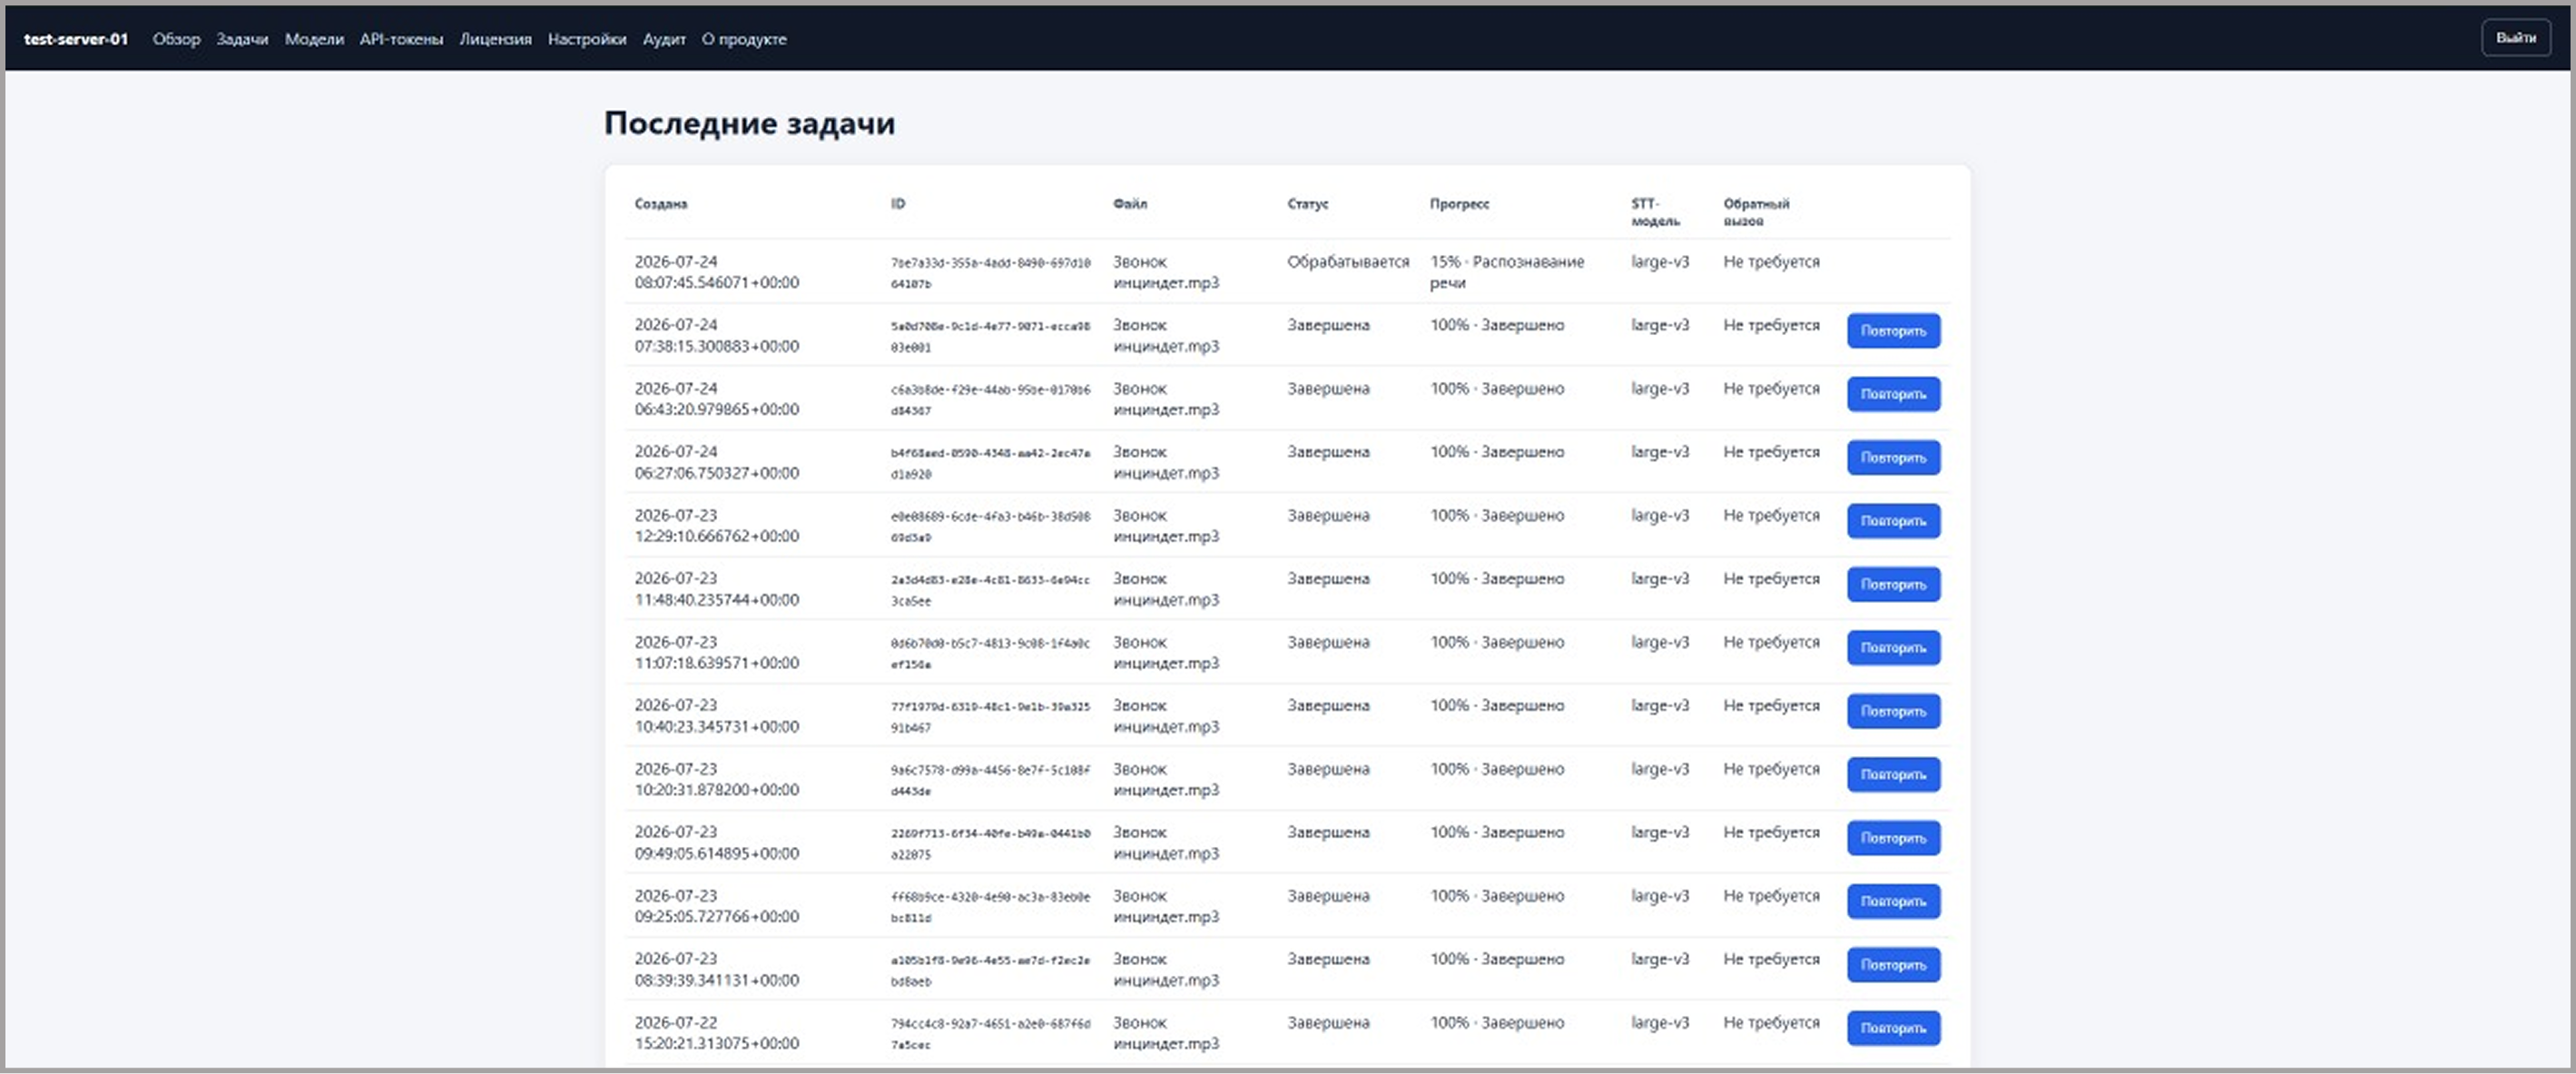The height and width of the screenshot is (1074, 2576).
Task: Click the task ID in the 07:38:15 row
Action: 990,336
